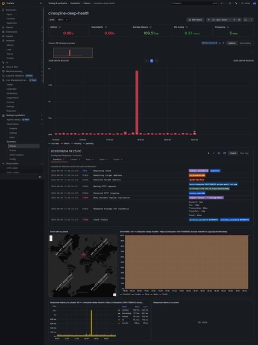Select the Paris probe tab
This screenshot has height=345, width=258.
(89, 160)
